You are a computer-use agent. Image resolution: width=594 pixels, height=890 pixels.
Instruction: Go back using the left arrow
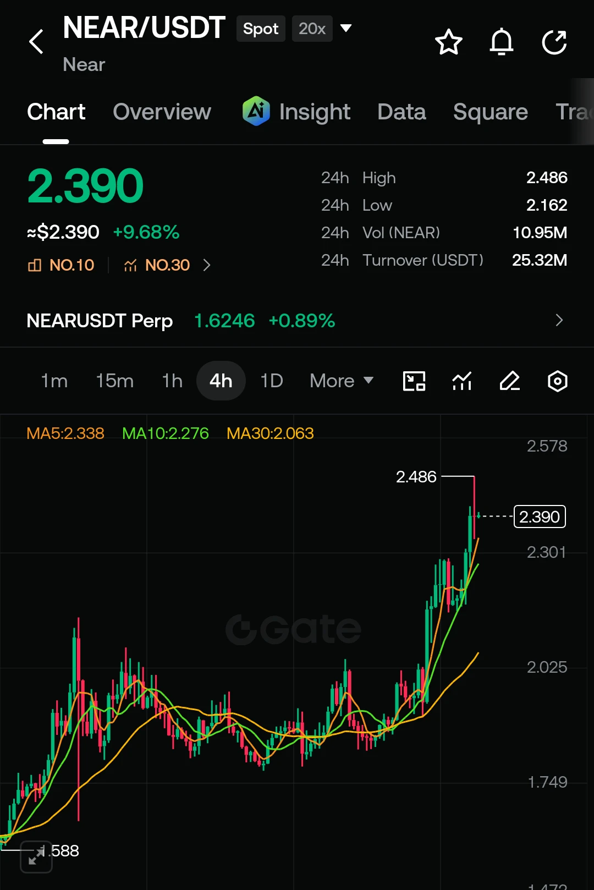click(36, 42)
